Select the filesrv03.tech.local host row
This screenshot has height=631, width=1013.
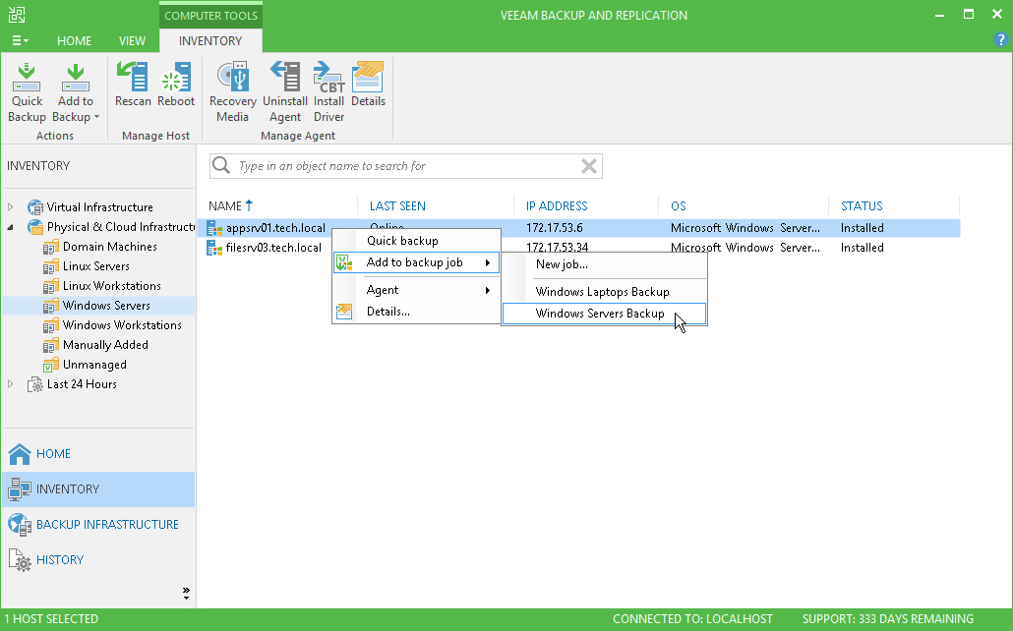coord(578,248)
